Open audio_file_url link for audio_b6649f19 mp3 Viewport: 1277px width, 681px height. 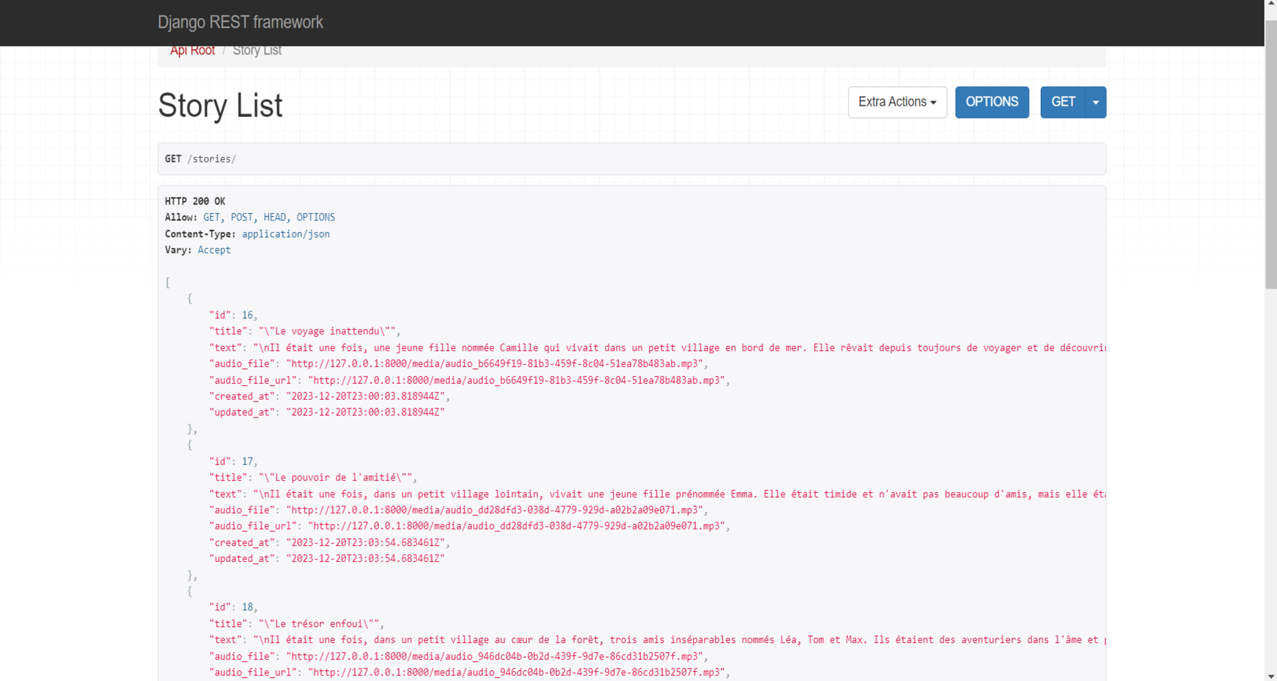pos(517,380)
